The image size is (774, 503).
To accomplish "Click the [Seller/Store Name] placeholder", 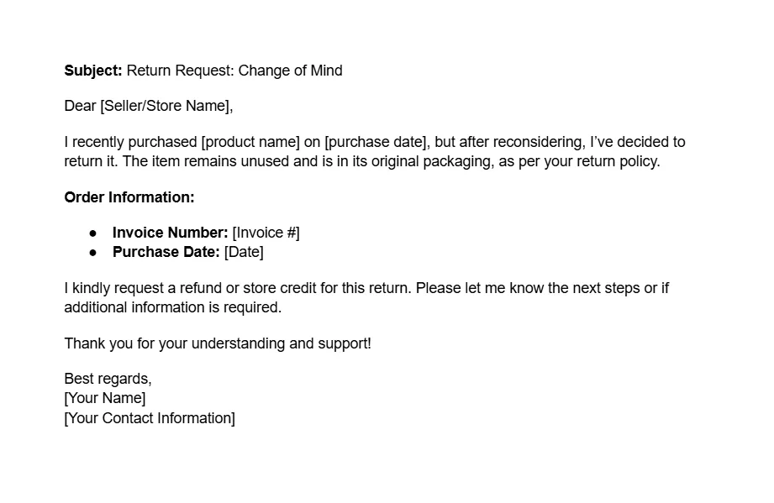I will [165, 106].
